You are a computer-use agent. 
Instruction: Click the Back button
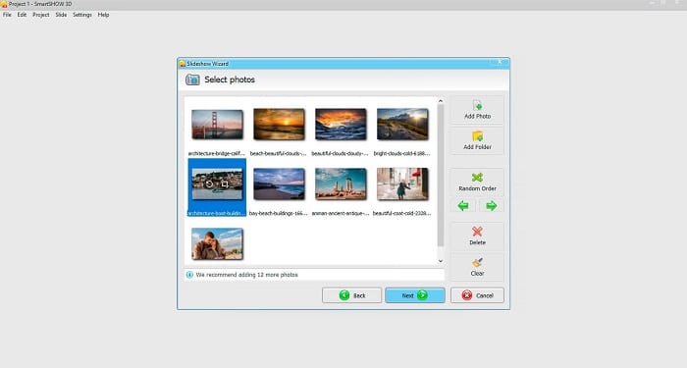[x=351, y=295]
